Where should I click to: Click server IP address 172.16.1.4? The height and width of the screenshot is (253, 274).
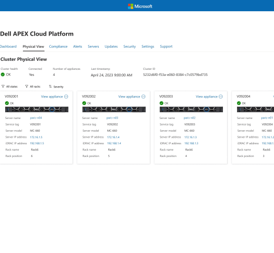point(113,137)
